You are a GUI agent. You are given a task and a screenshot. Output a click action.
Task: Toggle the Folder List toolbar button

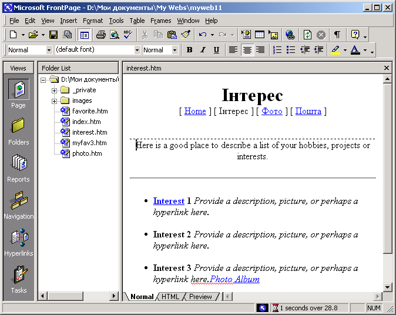tap(84, 35)
